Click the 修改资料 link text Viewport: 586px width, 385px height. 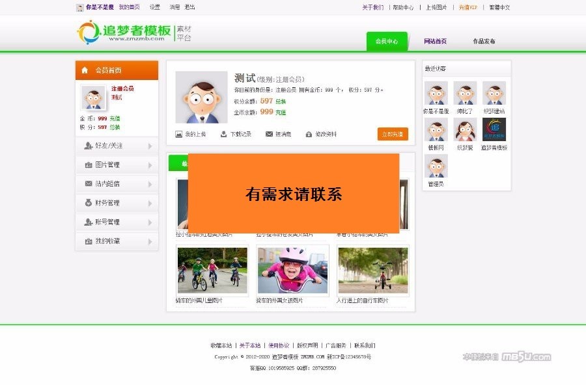point(326,134)
